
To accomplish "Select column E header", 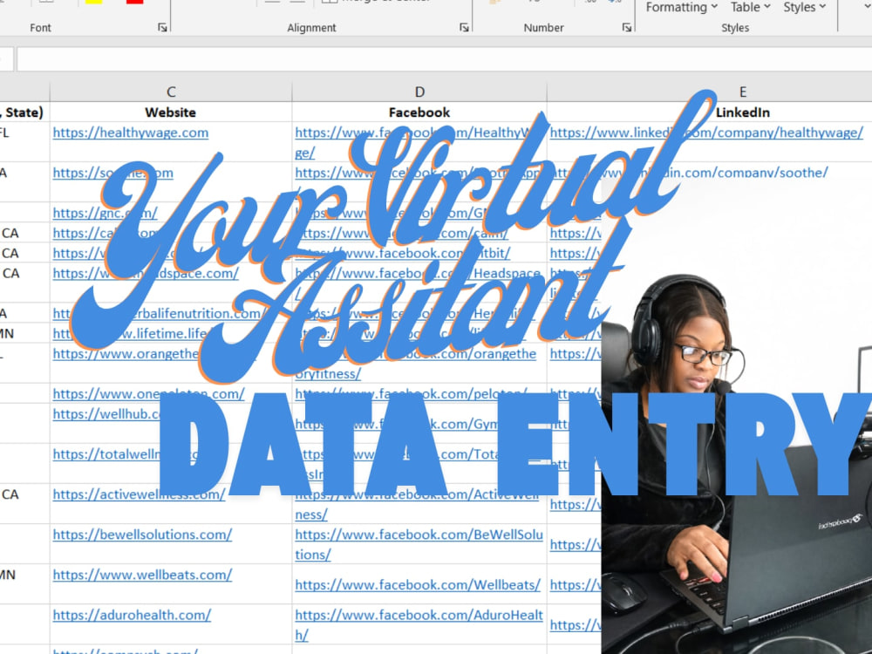I will 742,92.
